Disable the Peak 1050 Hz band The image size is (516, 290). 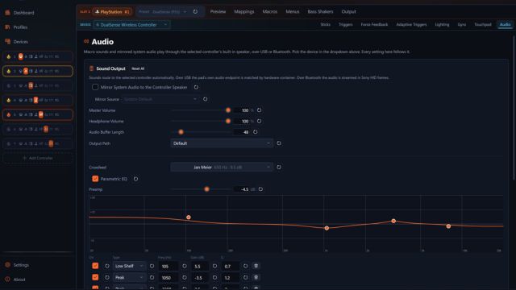tap(95, 277)
